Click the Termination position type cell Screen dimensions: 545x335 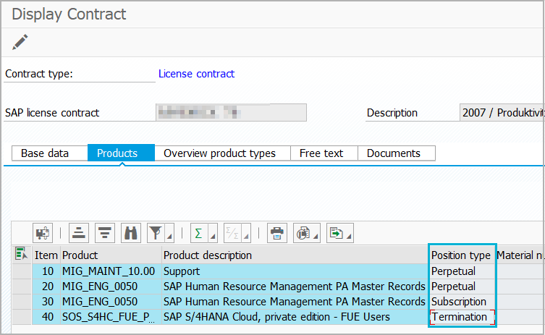click(x=462, y=317)
